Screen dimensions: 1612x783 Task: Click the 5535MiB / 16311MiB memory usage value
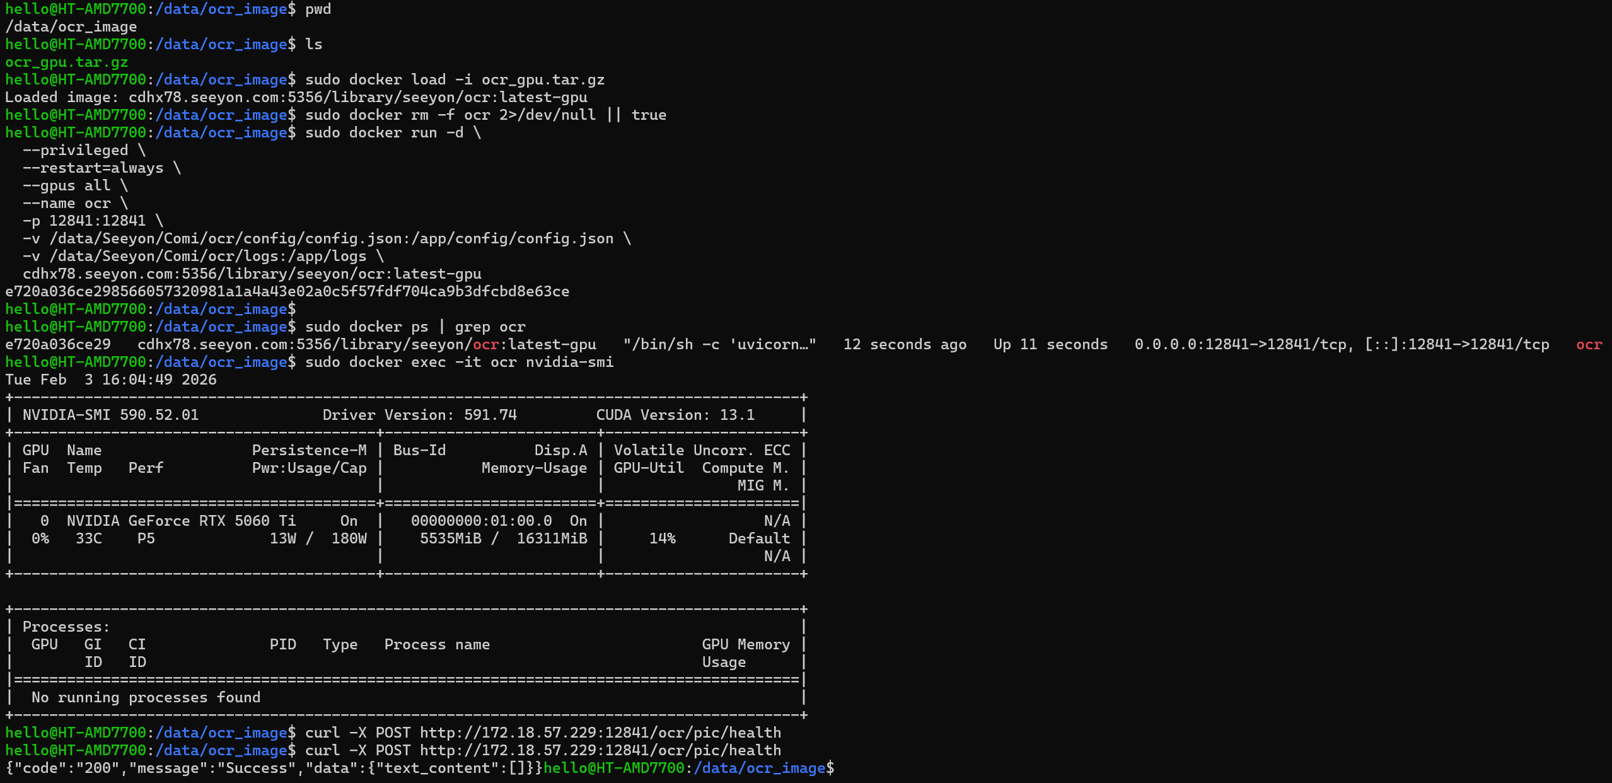503,538
